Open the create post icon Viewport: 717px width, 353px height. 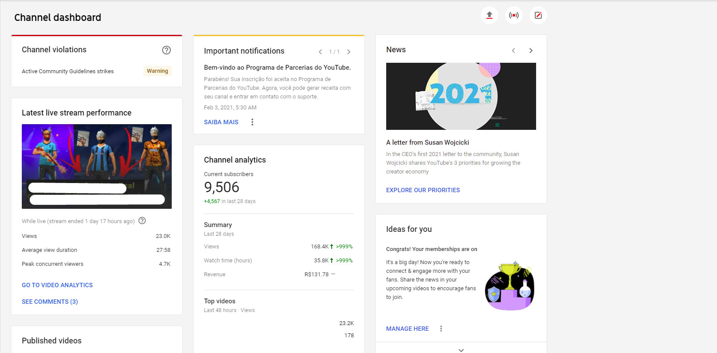point(538,15)
